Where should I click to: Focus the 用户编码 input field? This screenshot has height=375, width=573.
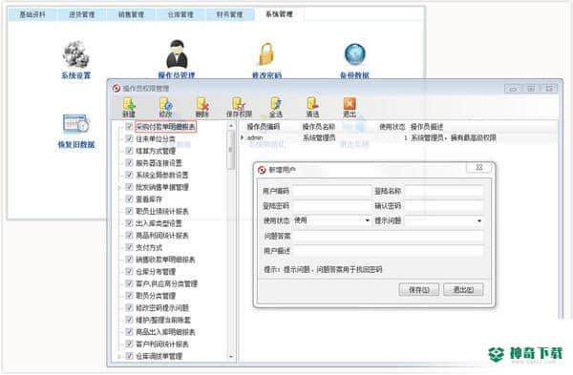[x=331, y=191]
